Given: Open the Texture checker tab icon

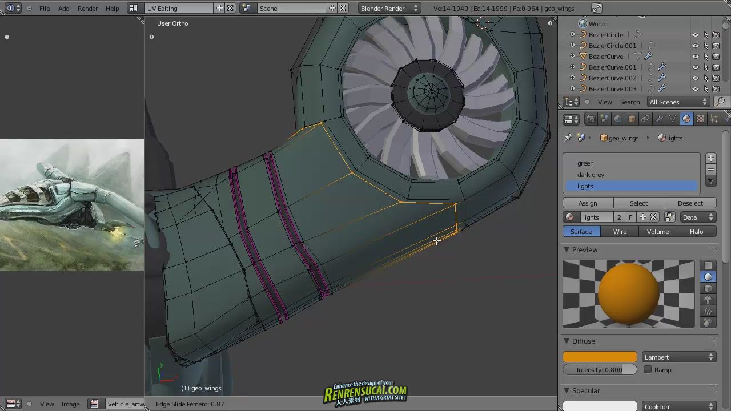Looking at the screenshot, I should click(x=700, y=119).
